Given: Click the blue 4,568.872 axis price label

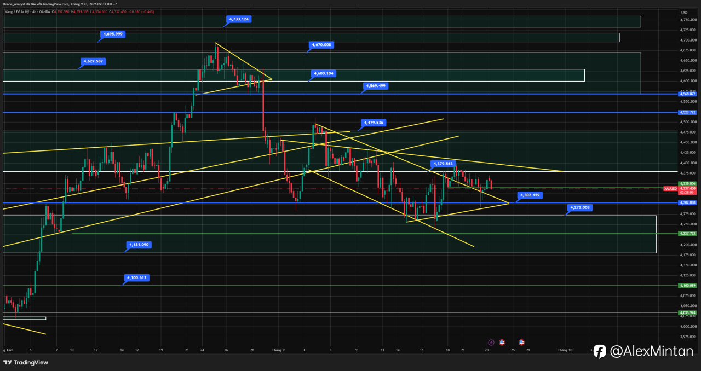Looking at the screenshot, I should 687,94.
